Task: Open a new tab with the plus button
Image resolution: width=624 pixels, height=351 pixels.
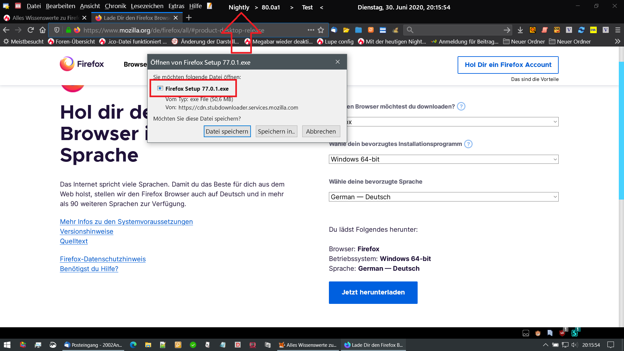Action: coord(189,18)
